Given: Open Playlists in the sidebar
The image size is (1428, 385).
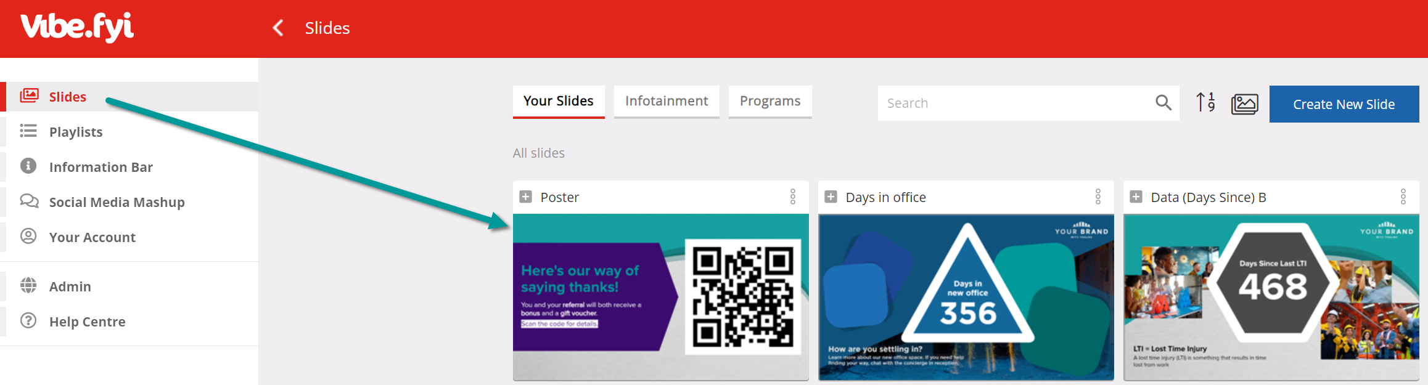Looking at the screenshot, I should [129, 132].
